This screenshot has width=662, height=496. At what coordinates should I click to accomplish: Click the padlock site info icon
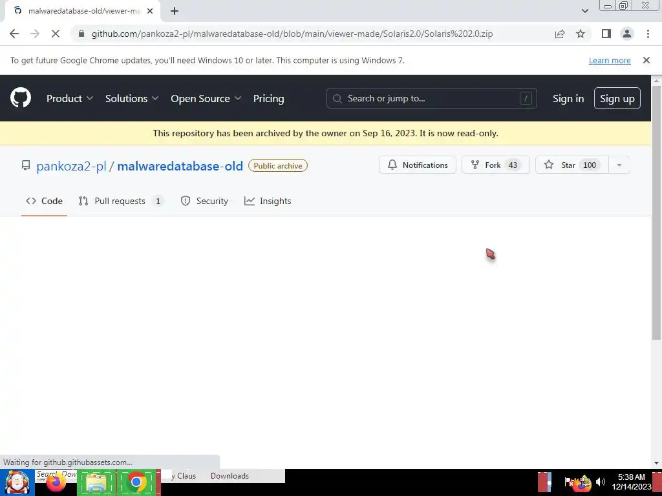81,34
